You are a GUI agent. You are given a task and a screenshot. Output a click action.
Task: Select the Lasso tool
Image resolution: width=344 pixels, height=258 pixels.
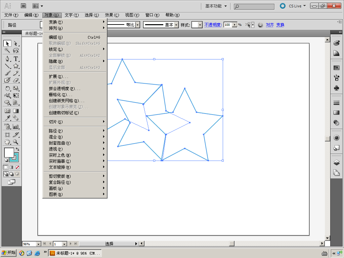click(x=15, y=51)
